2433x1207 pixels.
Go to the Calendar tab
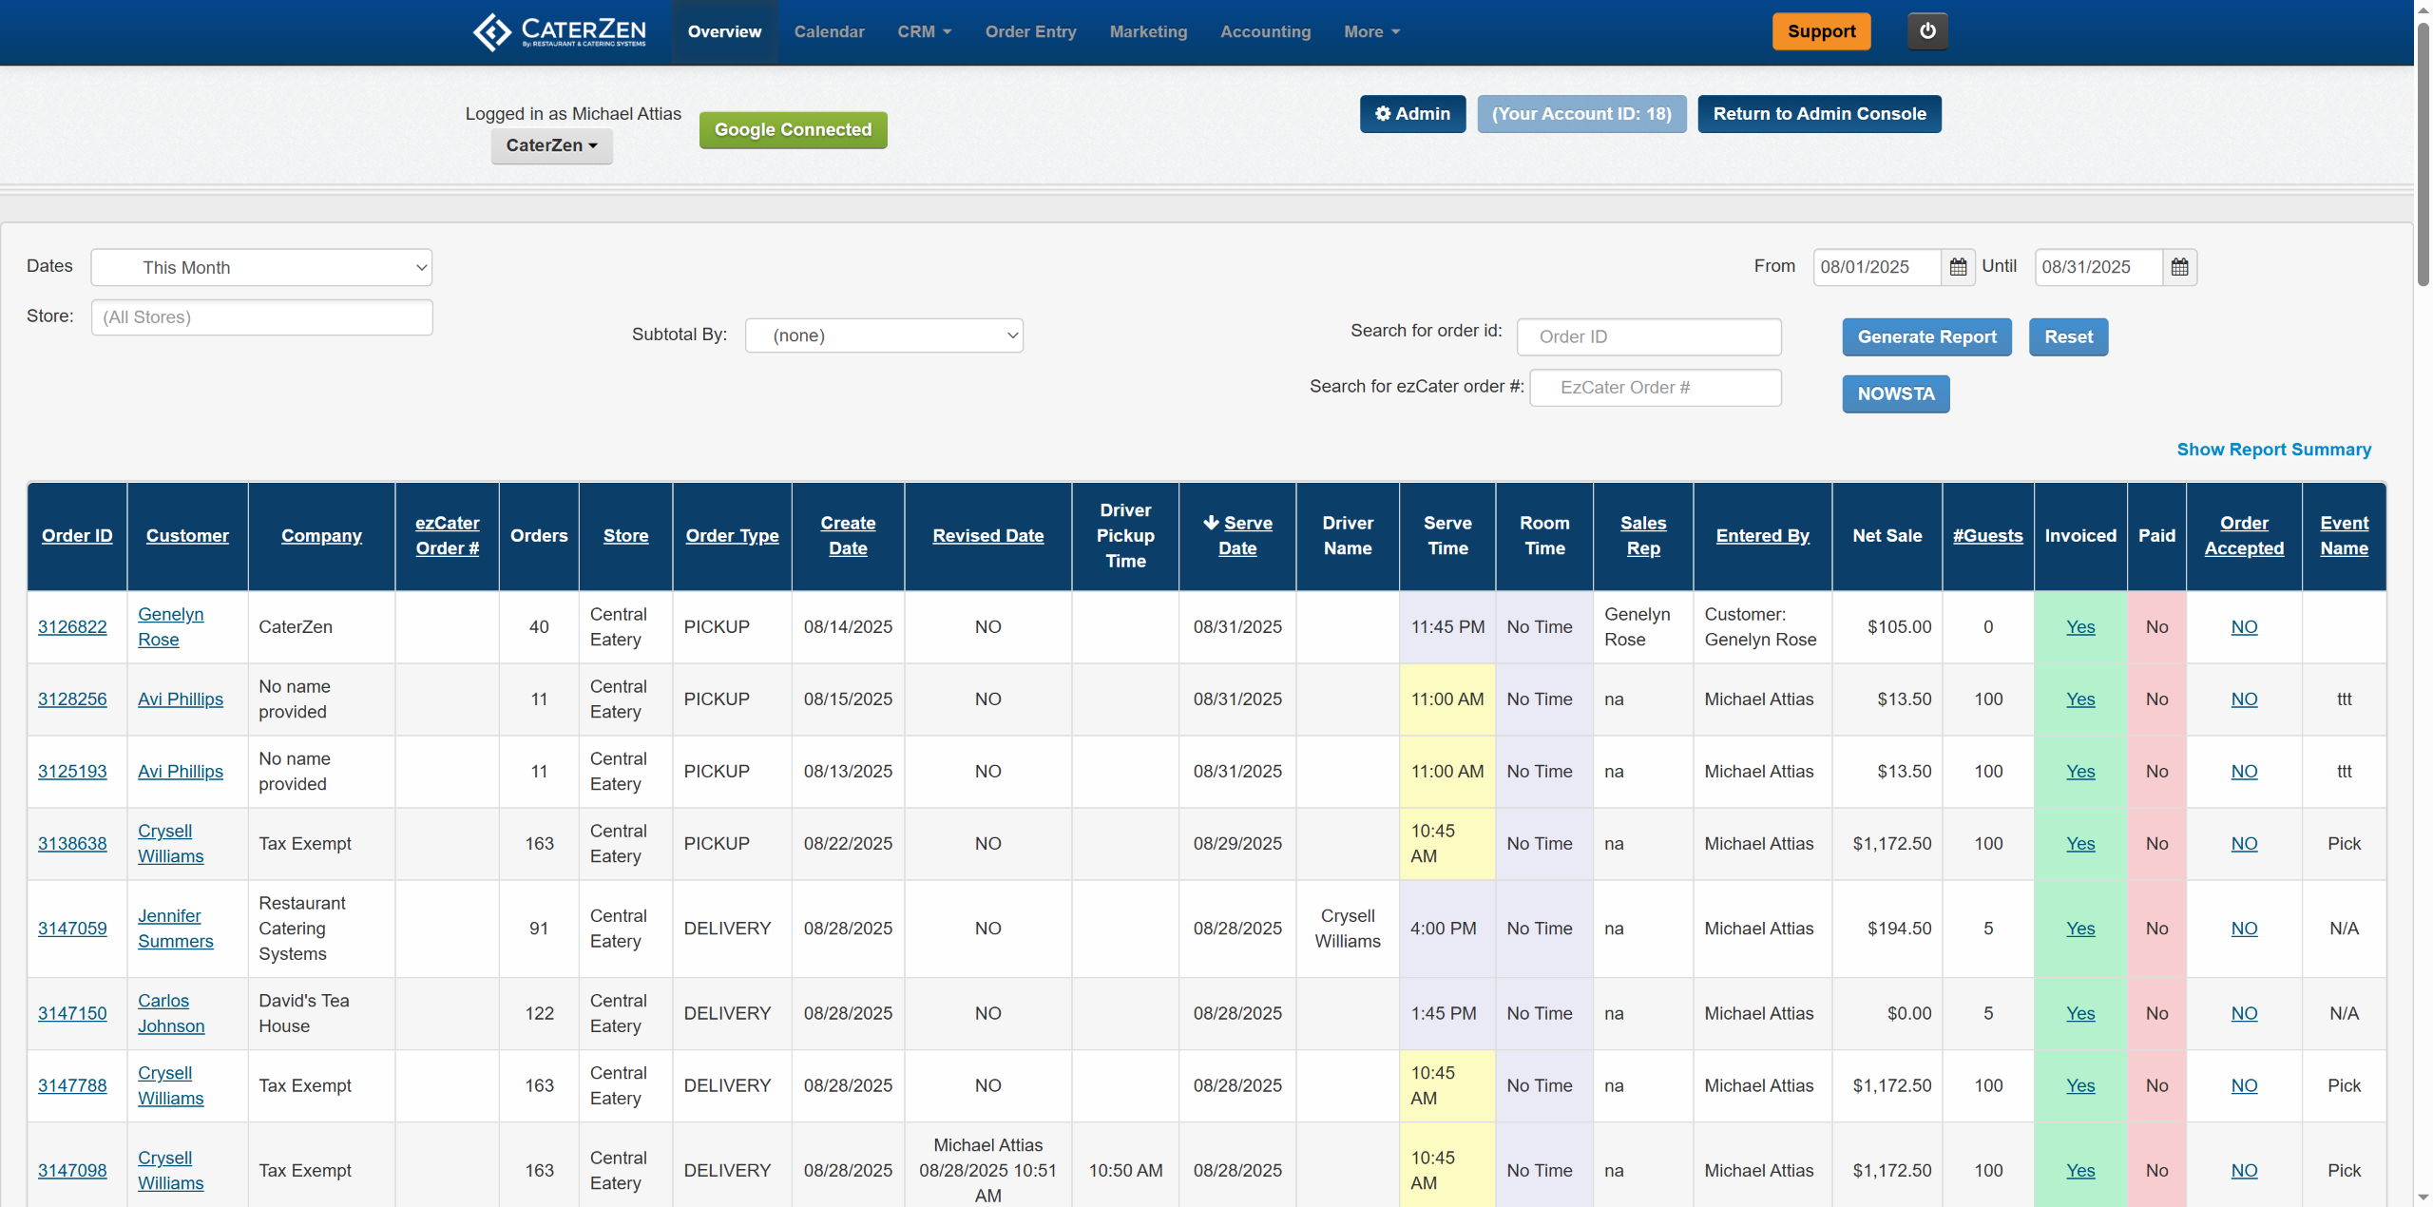829,32
